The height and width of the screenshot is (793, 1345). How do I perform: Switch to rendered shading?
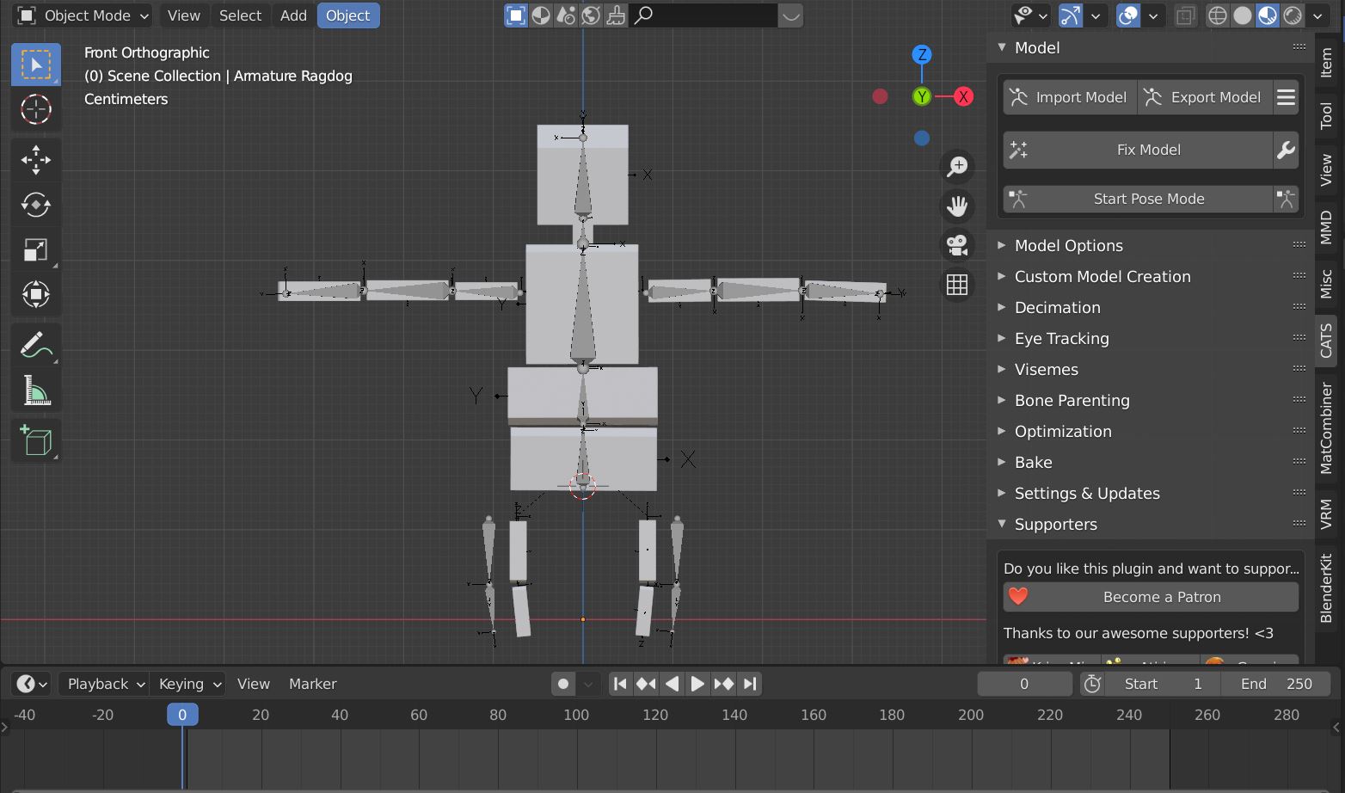tap(1293, 15)
